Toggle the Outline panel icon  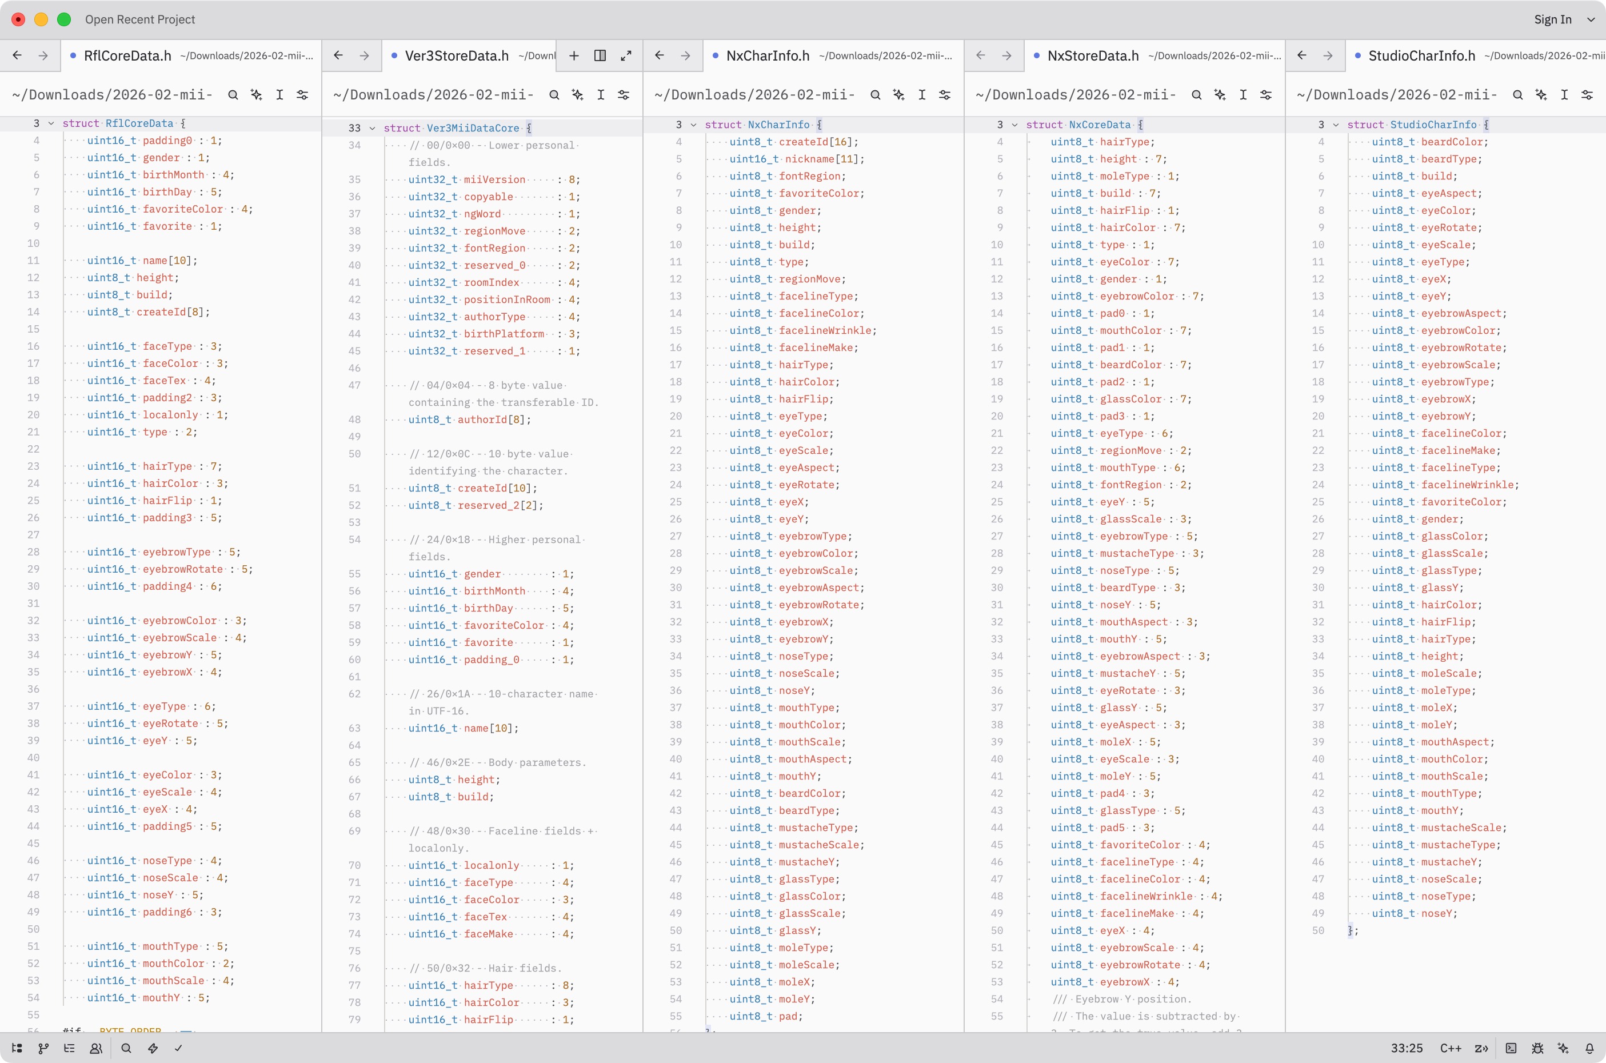point(69,1048)
